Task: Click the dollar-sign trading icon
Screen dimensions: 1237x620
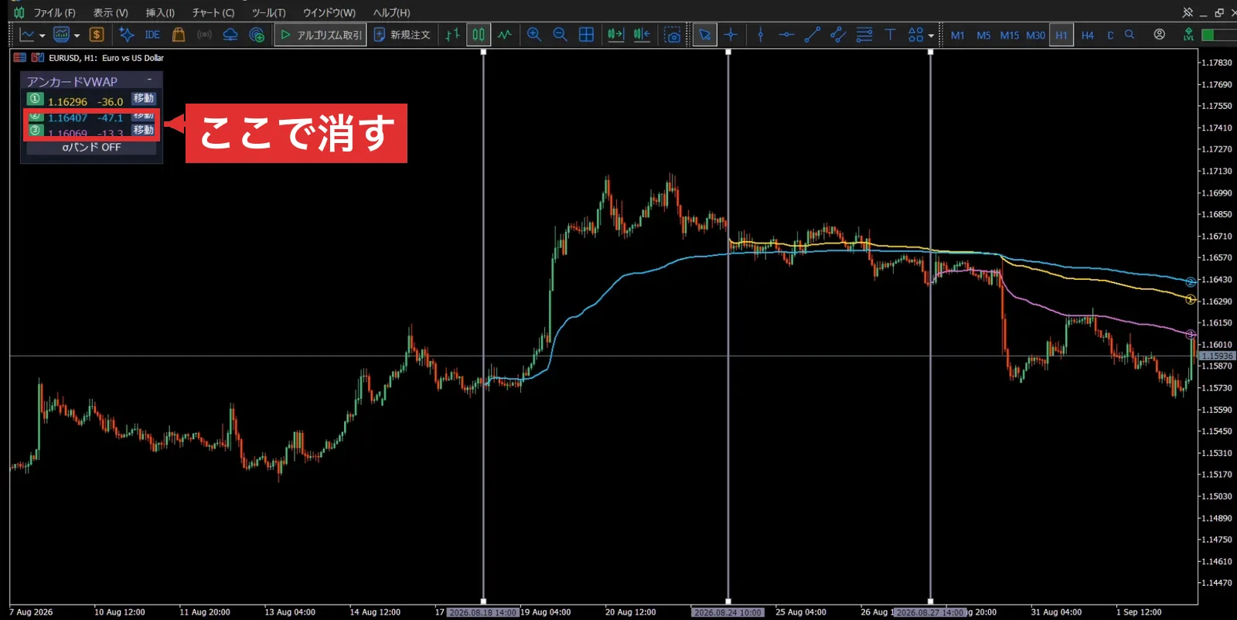Action: (x=97, y=35)
